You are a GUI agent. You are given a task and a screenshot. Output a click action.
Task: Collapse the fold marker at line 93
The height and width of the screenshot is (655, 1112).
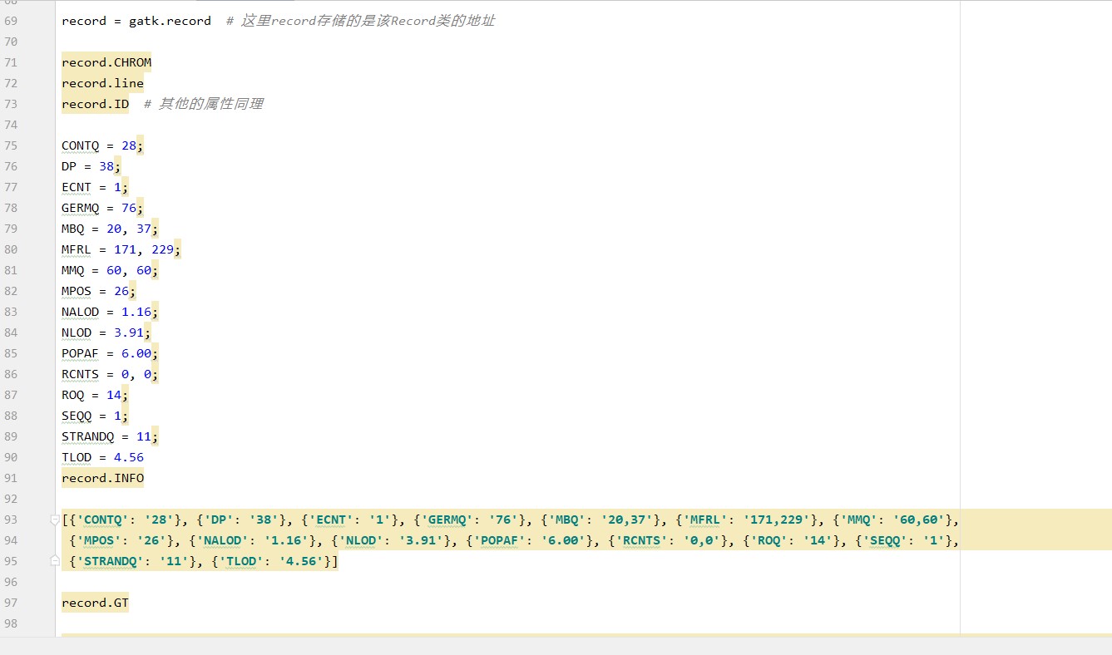pyautogui.click(x=56, y=520)
